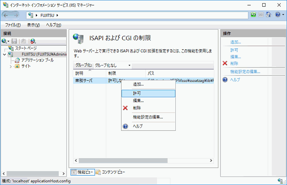Click the blue help icon in 操作 pane
The image size is (287, 185).
[x=225, y=80]
